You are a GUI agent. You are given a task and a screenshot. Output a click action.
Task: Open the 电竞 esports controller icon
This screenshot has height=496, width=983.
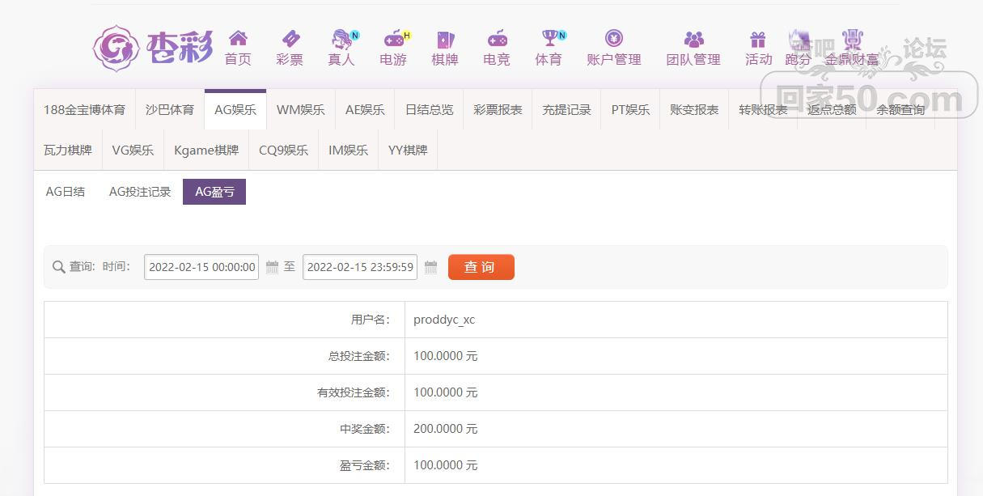pyautogui.click(x=497, y=38)
